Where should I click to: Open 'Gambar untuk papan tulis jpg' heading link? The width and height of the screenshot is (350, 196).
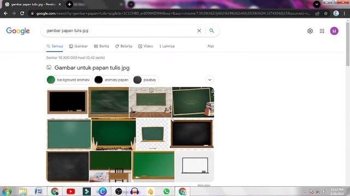click(x=92, y=68)
